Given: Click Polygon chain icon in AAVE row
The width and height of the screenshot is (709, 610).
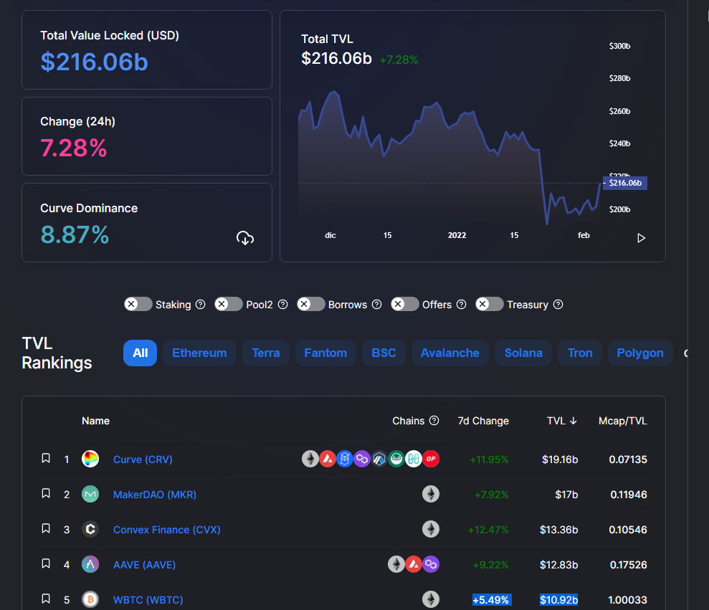Looking at the screenshot, I should pos(431,564).
